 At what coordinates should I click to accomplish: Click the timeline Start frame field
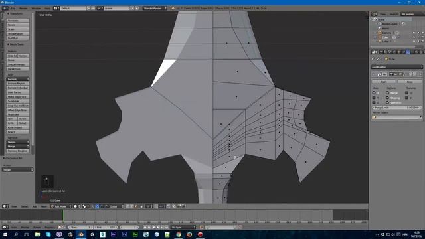click(x=81, y=227)
